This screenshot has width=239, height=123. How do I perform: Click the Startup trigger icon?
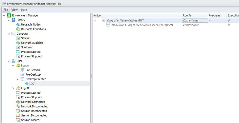click(x=18, y=38)
